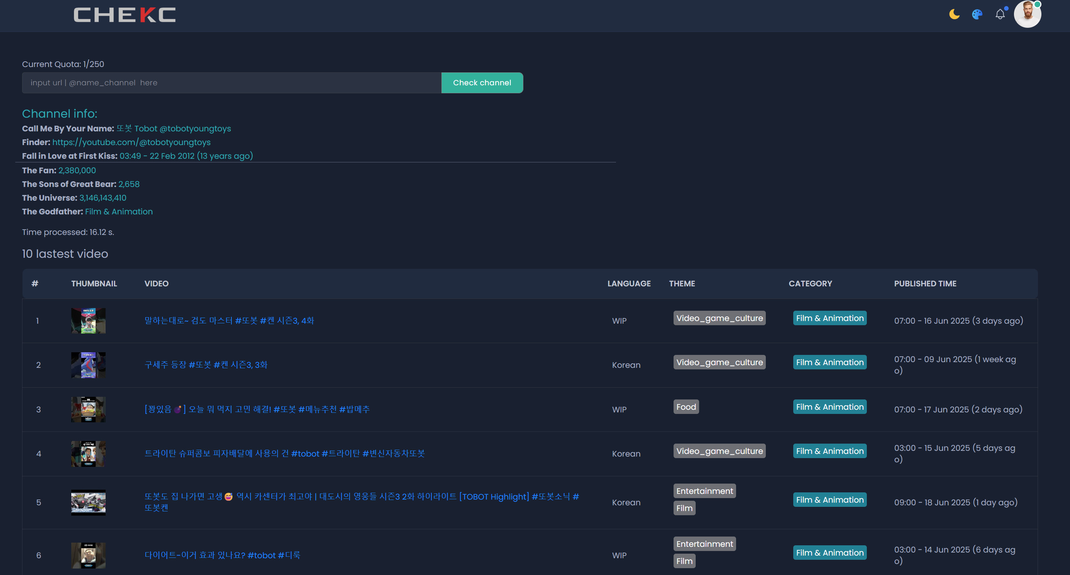Image resolution: width=1070 pixels, height=575 pixels.
Task: Open notifications bell icon
Action: (1000, 14)
